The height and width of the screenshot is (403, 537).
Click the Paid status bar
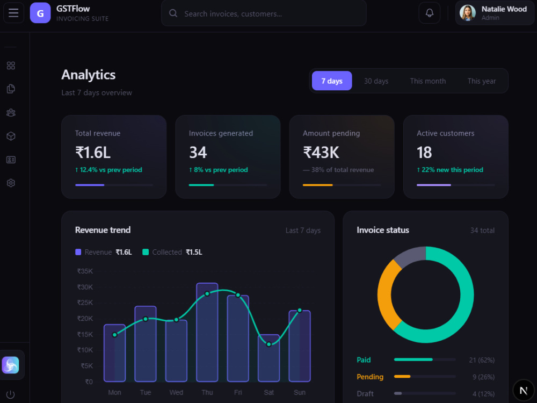tap(425, 359)
